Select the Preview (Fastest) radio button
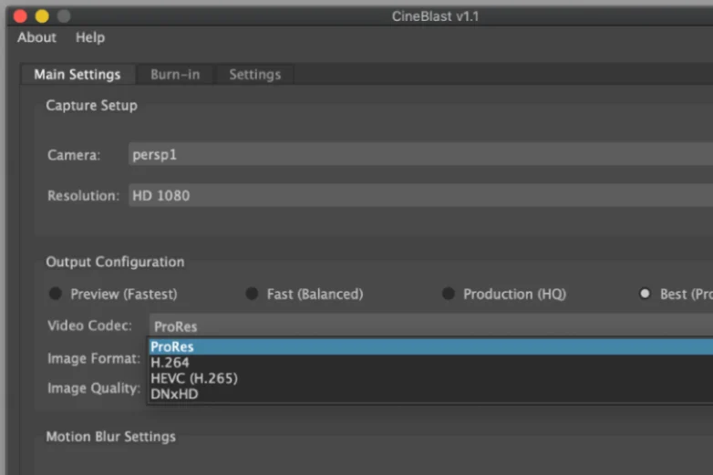Image resolution: width=713 pixels, height=475 pixels. 56,294
